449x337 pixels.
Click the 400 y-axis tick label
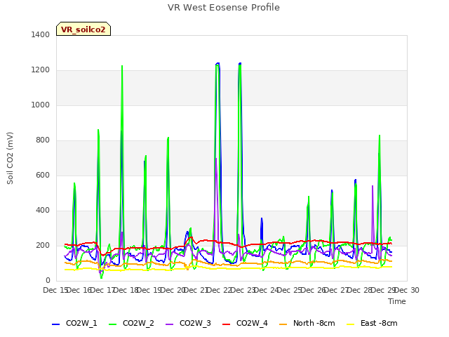click(x=43, y=211)
